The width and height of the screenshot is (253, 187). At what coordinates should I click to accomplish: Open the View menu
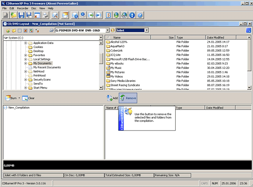click(x=42, y=8)
